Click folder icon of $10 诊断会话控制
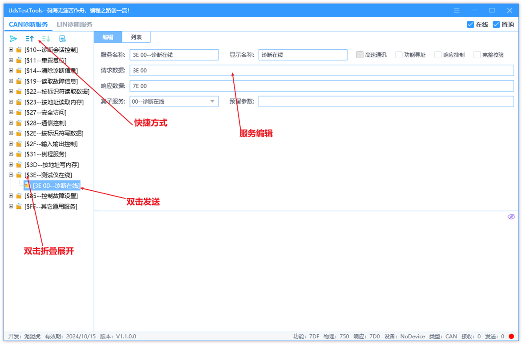This screenshot has height=345, width=522. point(19,50)
